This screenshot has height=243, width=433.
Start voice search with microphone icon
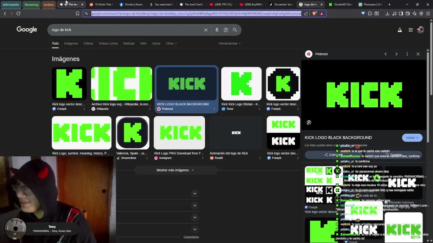[217, 30]
